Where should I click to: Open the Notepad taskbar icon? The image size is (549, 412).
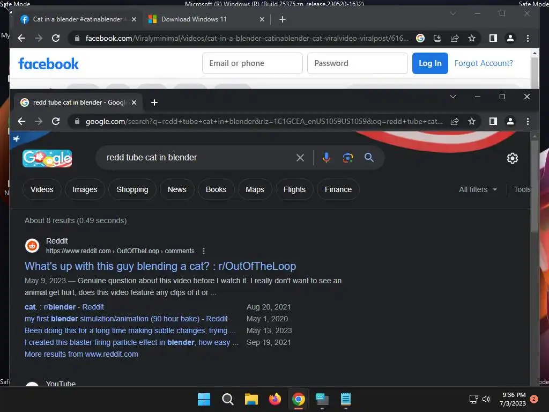point(346,399)
